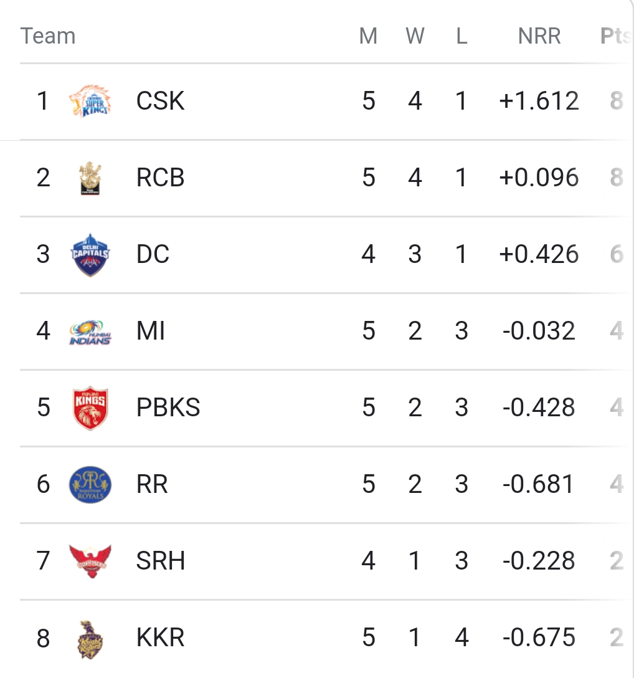Click the M matches column header
The width and height of the screenshot is (634, 678).
coord(368,36)
